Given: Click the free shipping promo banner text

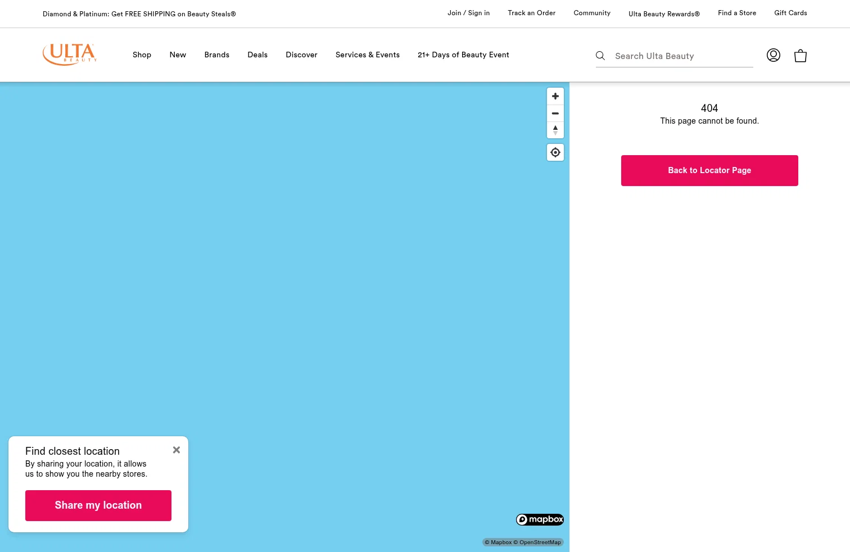Looking at the screenshot, I should 139,14.
